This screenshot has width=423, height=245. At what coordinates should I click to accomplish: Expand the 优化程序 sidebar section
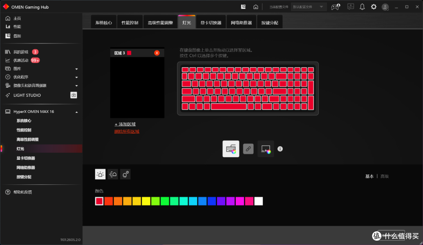[x=77, y=77]
